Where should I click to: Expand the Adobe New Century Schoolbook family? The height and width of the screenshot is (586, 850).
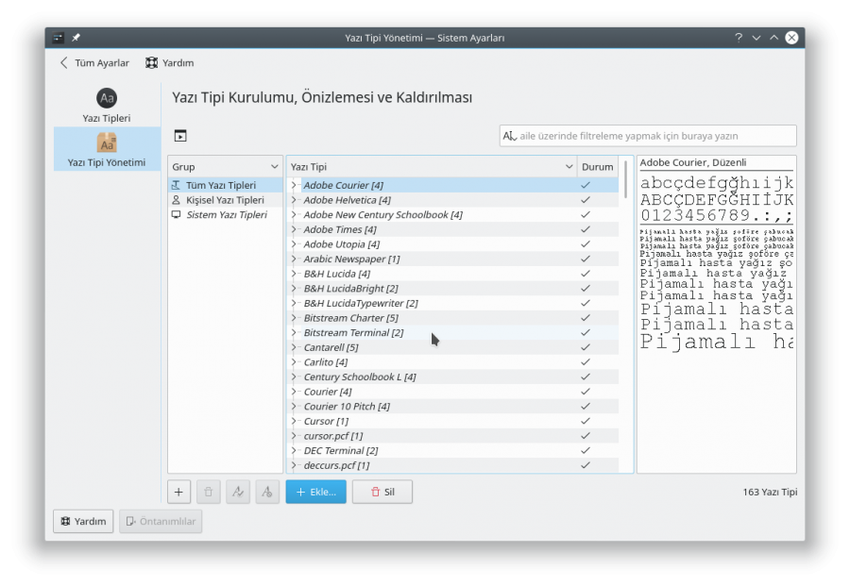click(x=295, y=214)
